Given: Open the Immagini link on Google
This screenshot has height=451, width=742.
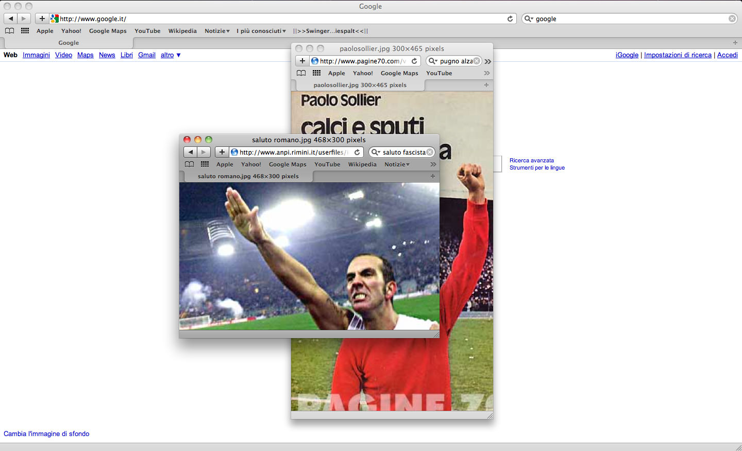Looking at the screenshot, I should coord(36,55).
